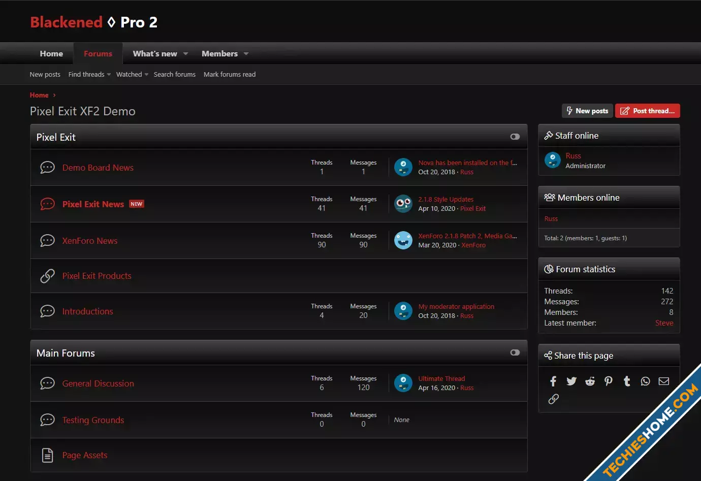The height and width of the screenshot is (481, 701).
Task: Open Nova has been installed thread
Action: [x=468, y=163]
